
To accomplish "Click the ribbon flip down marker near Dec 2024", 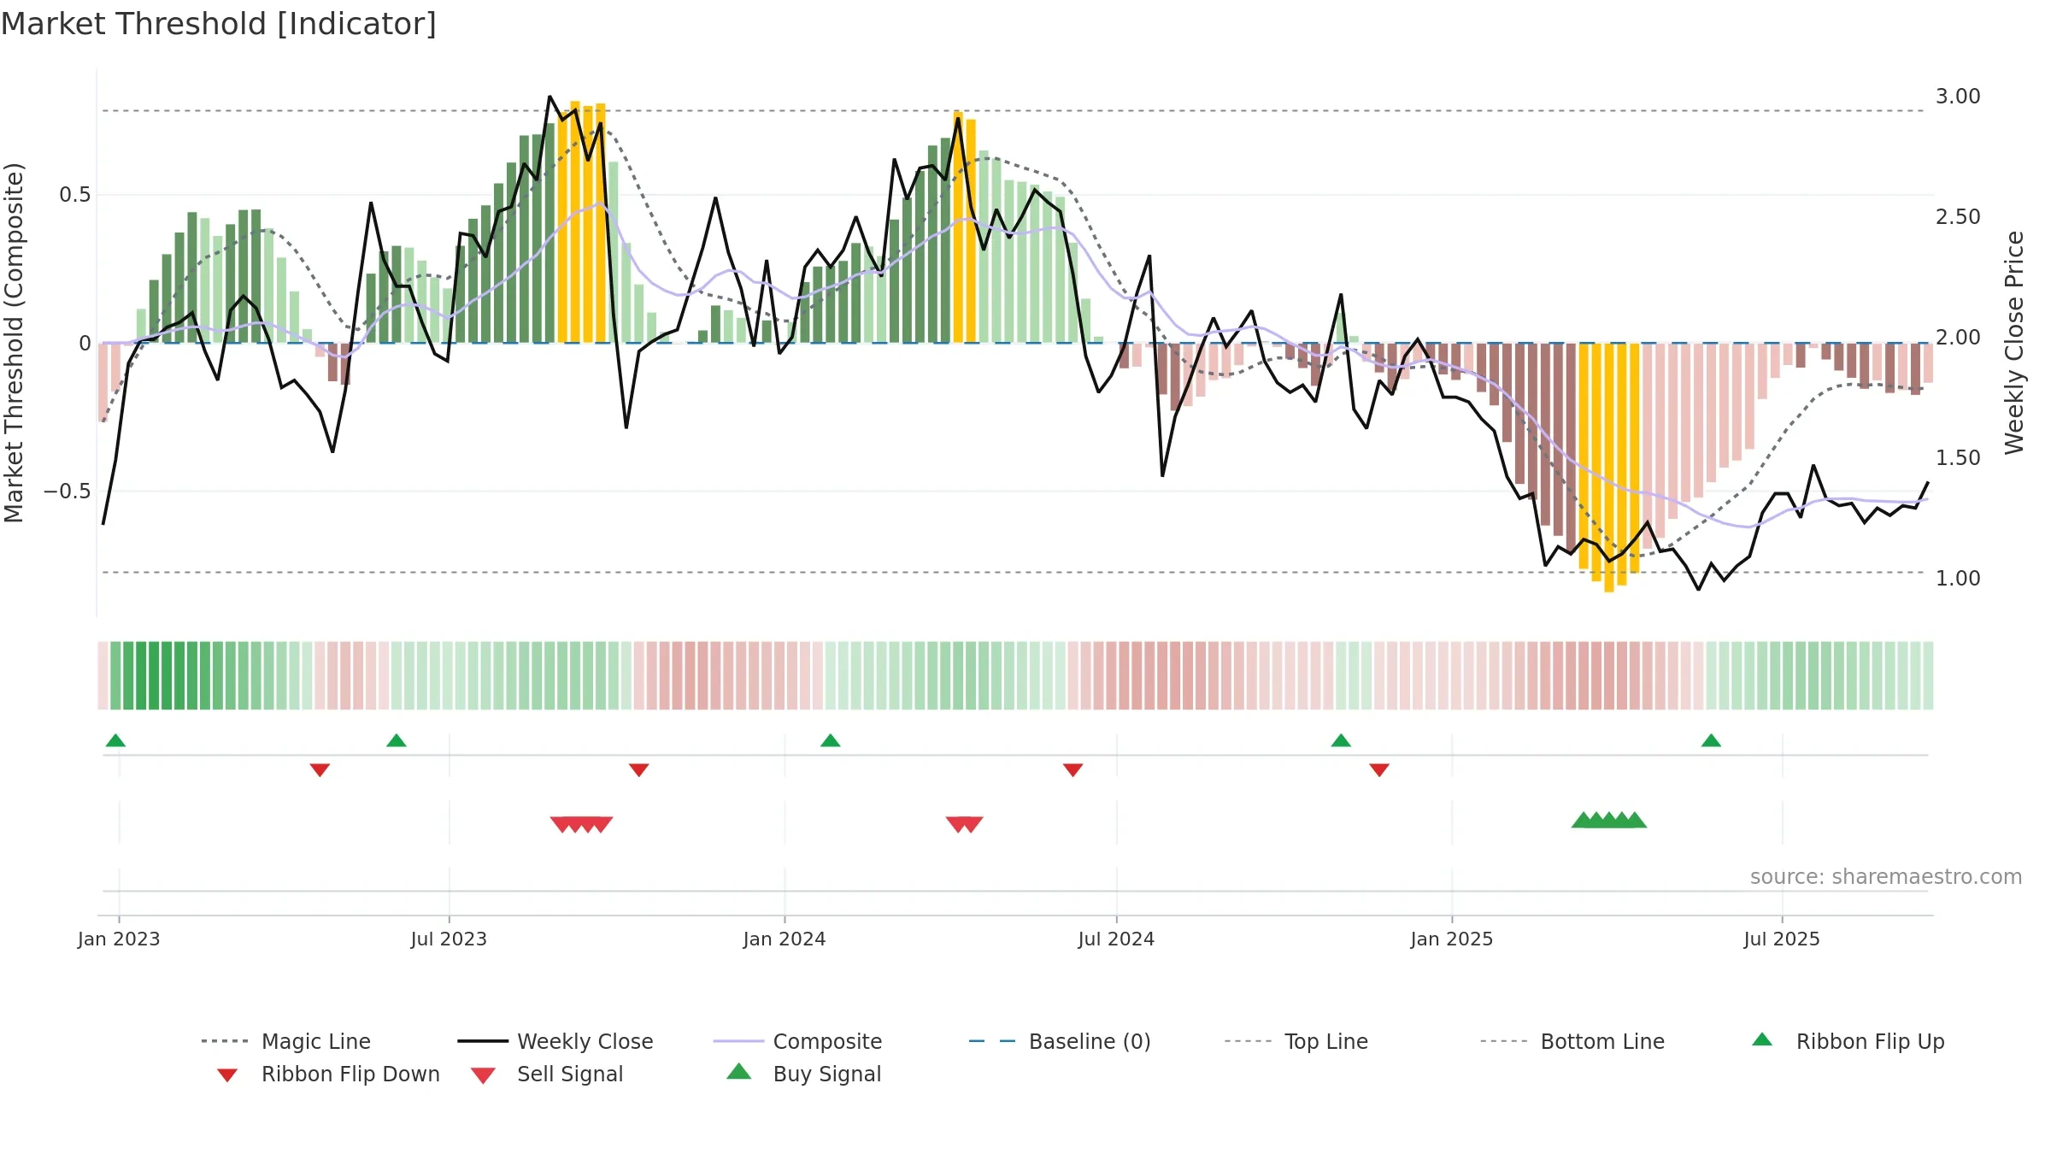I will pyautogui.click(x=1379, y=770).
